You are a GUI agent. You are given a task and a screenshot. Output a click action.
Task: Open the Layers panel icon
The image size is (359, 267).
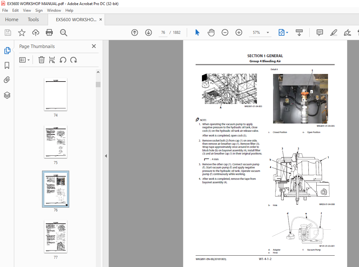7,95
